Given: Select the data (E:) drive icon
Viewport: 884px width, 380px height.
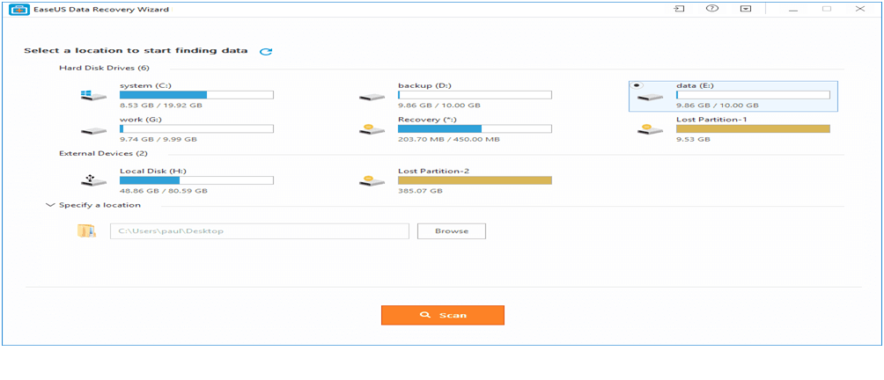Looking at the screenshot, I should point(650,97).
